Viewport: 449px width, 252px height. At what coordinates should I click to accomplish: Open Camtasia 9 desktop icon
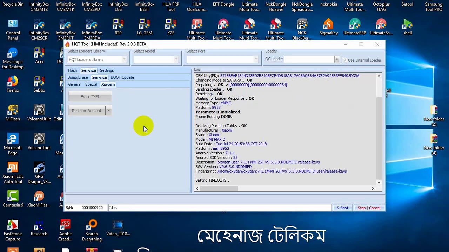pyautogui.click(x=13, y=199)
